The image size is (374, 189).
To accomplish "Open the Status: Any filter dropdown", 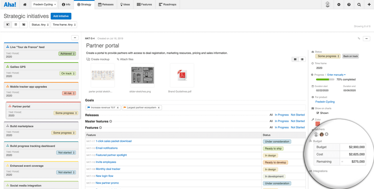I will [40, 24].
